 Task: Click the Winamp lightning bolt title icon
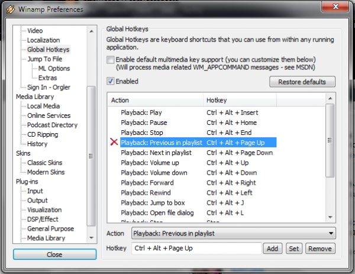(x=11, y=9)
